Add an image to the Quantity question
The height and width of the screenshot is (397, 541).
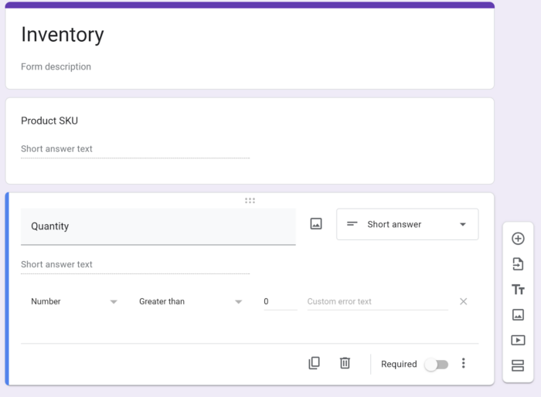click(x=315, y=224)
